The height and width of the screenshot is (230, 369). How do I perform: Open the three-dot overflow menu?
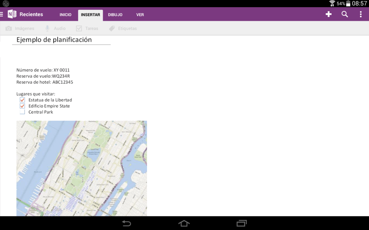[x=361, y=14]
